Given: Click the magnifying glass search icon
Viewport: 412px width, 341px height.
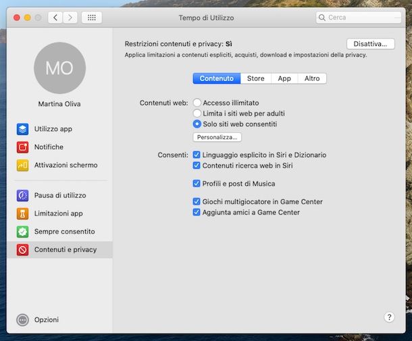Looking at the screenshot, I should pyautogui.click(x=322, y=18).
